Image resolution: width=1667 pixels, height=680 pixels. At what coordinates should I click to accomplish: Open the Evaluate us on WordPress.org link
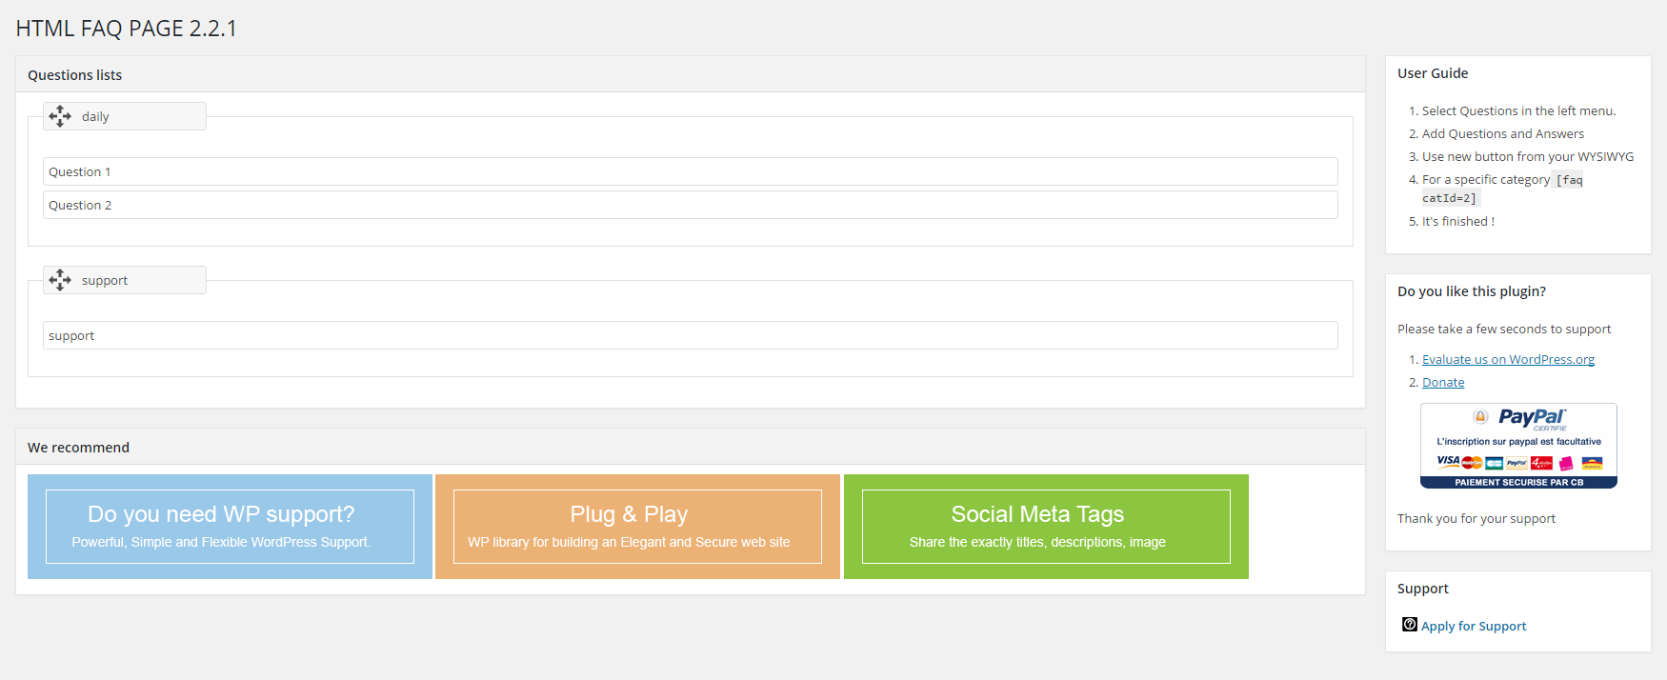pyautogui.click(x=1508, y=359)
